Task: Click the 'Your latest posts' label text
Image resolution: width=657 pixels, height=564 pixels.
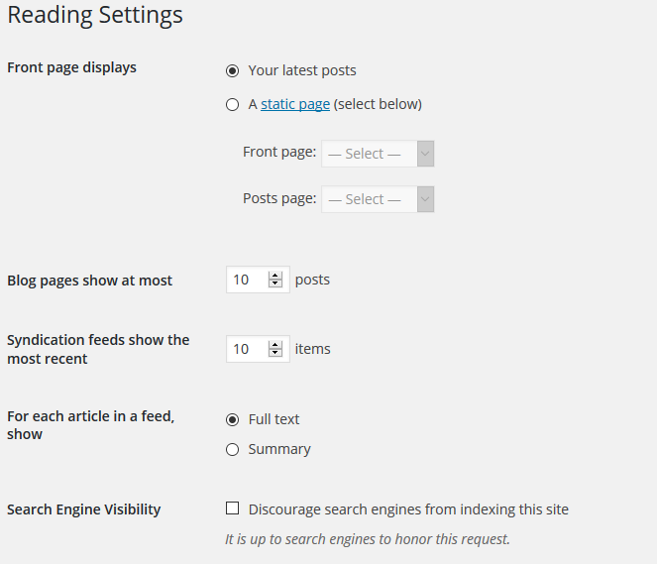Action: 302,70
